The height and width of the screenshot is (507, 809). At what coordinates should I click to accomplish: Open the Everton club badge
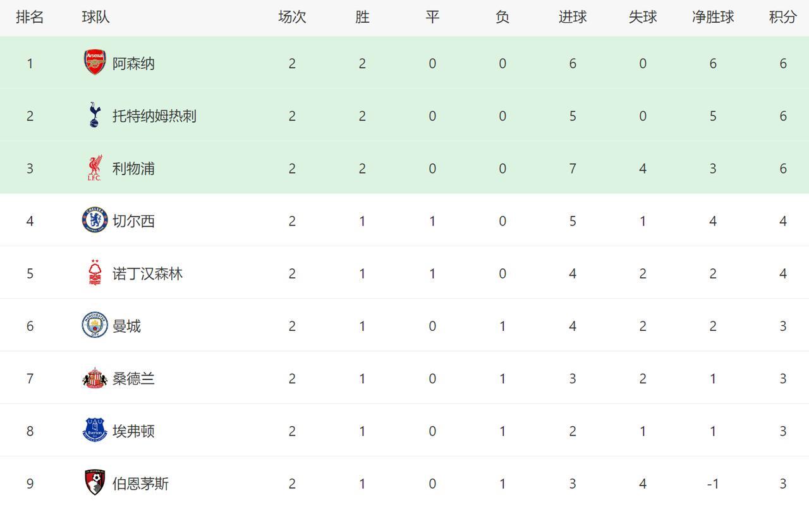coord(95,431)
